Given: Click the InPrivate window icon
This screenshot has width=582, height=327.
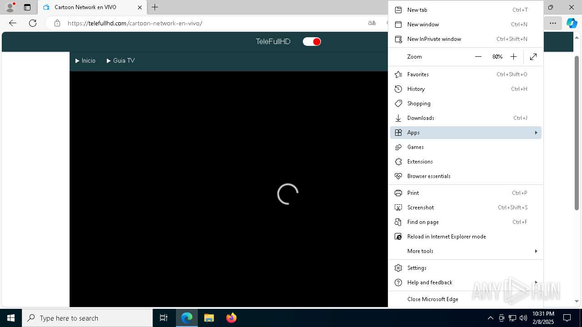Looking at the screenshot, I should [x=398, y=39].
